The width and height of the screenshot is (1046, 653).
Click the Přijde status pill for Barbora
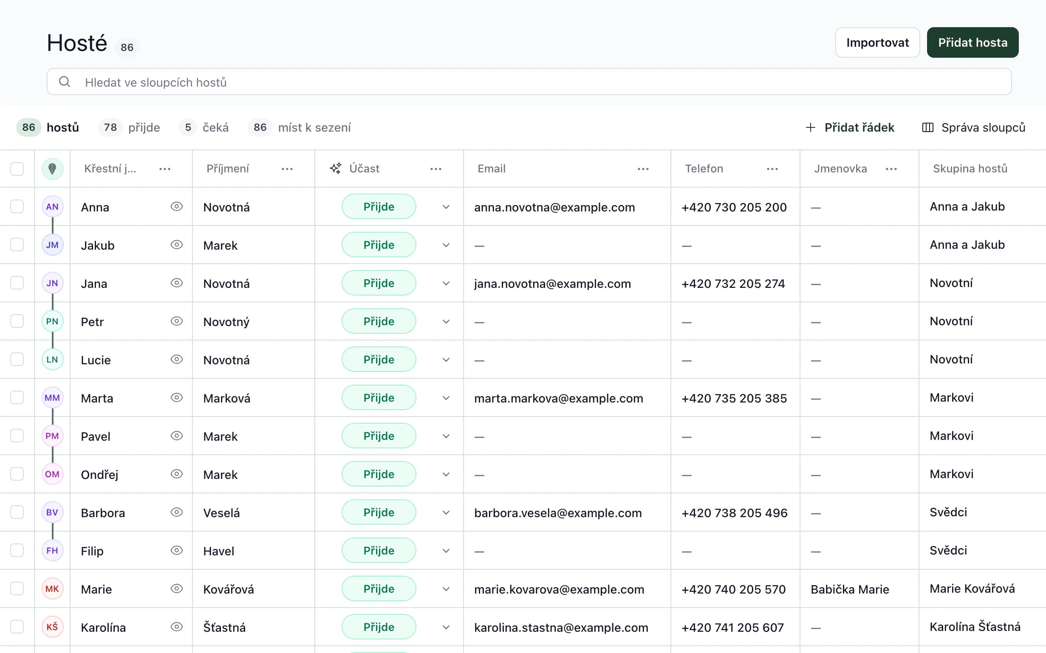click(x=379, y=512)
